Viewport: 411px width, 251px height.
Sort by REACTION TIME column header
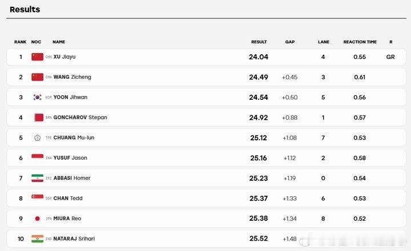[x=360, y=42]
